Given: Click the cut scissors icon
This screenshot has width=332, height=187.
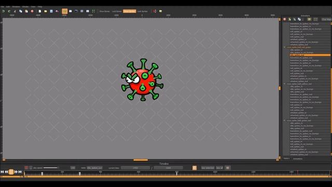Looking at the screenshot, I should pos(15,11).
